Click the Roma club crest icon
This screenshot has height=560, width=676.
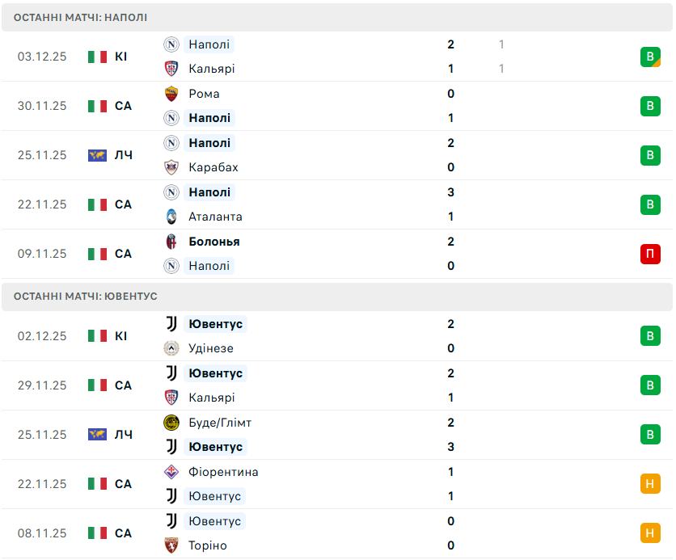point(171,94)
